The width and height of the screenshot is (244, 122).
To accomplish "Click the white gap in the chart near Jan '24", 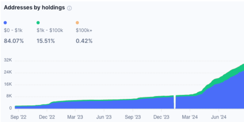I will pyautogui.click(x=175, y=102).
